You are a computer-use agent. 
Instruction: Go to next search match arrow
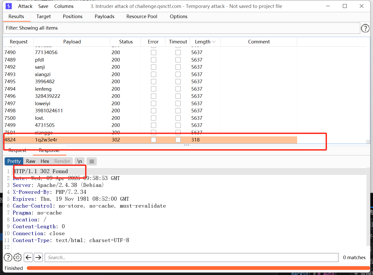click(38, 257)
